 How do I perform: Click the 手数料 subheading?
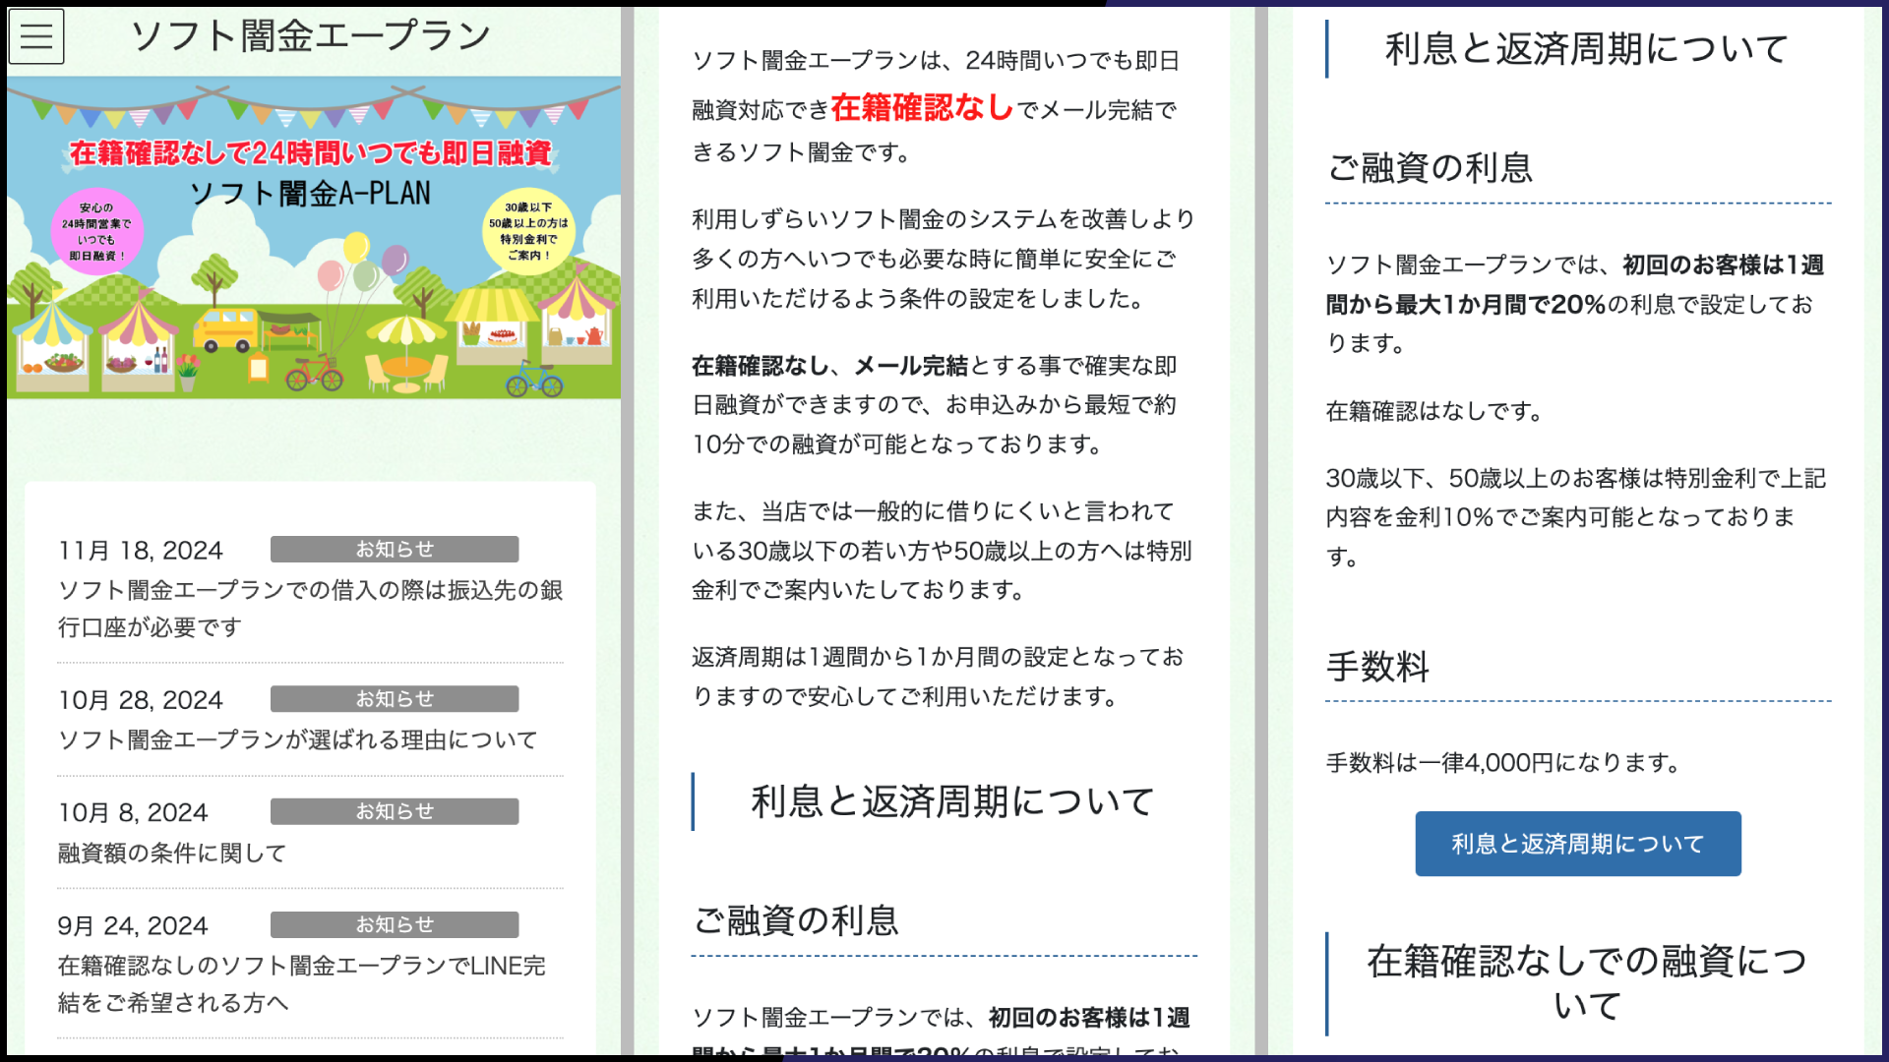click(x=1377, y=667)
